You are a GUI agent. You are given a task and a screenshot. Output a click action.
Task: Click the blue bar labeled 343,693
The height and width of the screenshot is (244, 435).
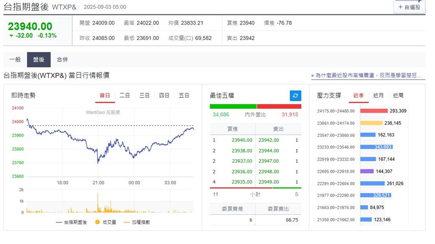pyautogui.click(x=376, y=147)
